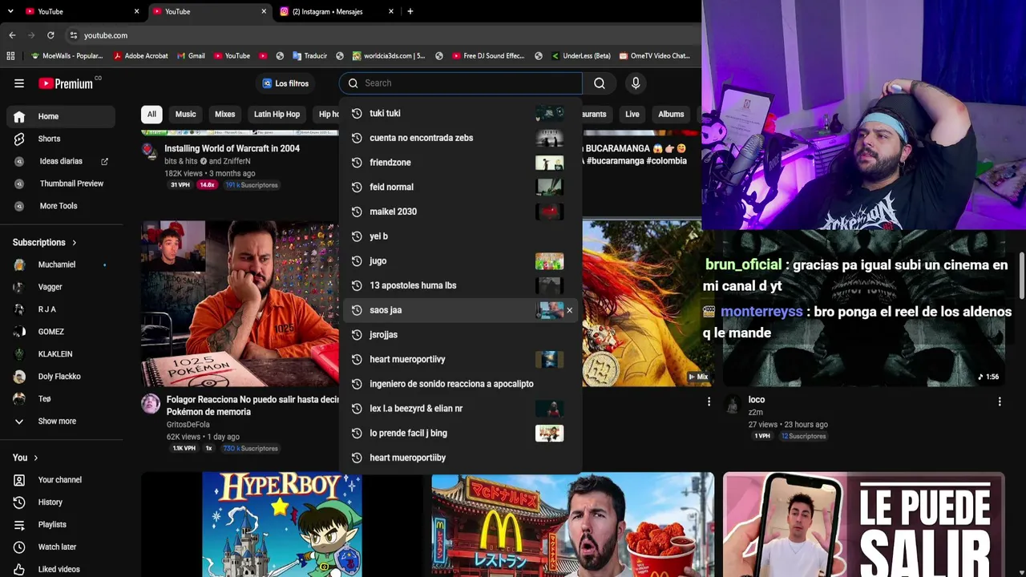Select the Mixes filter chip
This screenshot has height=577, width=1026.
225,114
